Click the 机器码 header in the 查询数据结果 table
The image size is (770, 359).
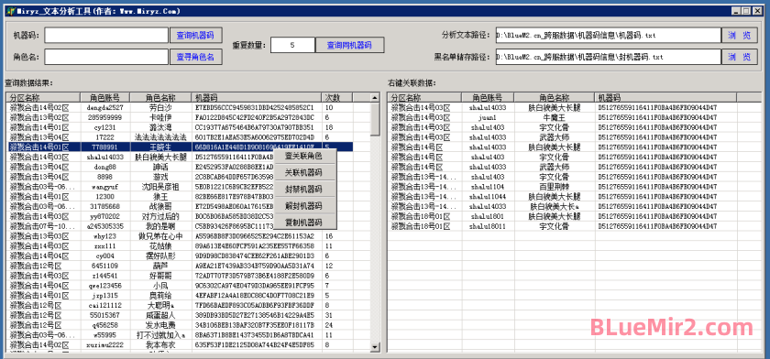[256, 97]
